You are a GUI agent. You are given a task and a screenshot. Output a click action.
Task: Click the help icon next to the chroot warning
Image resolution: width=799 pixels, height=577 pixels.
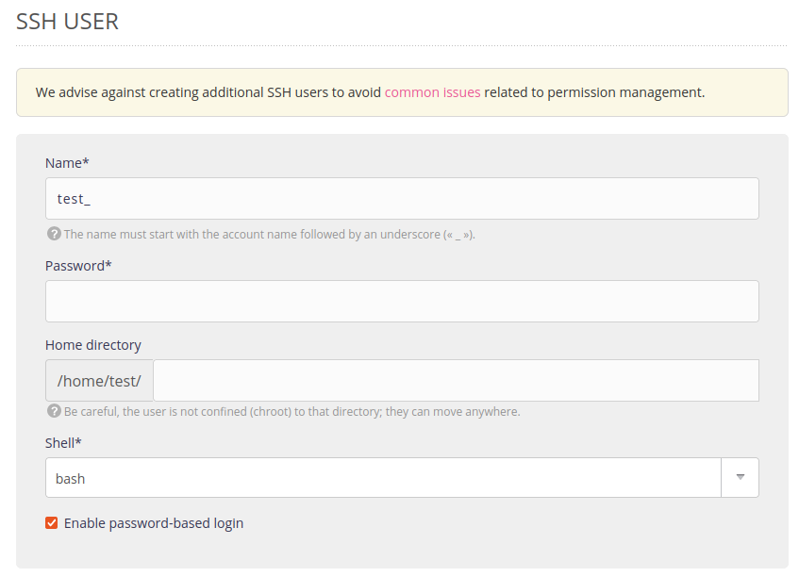tap(52, 411)
